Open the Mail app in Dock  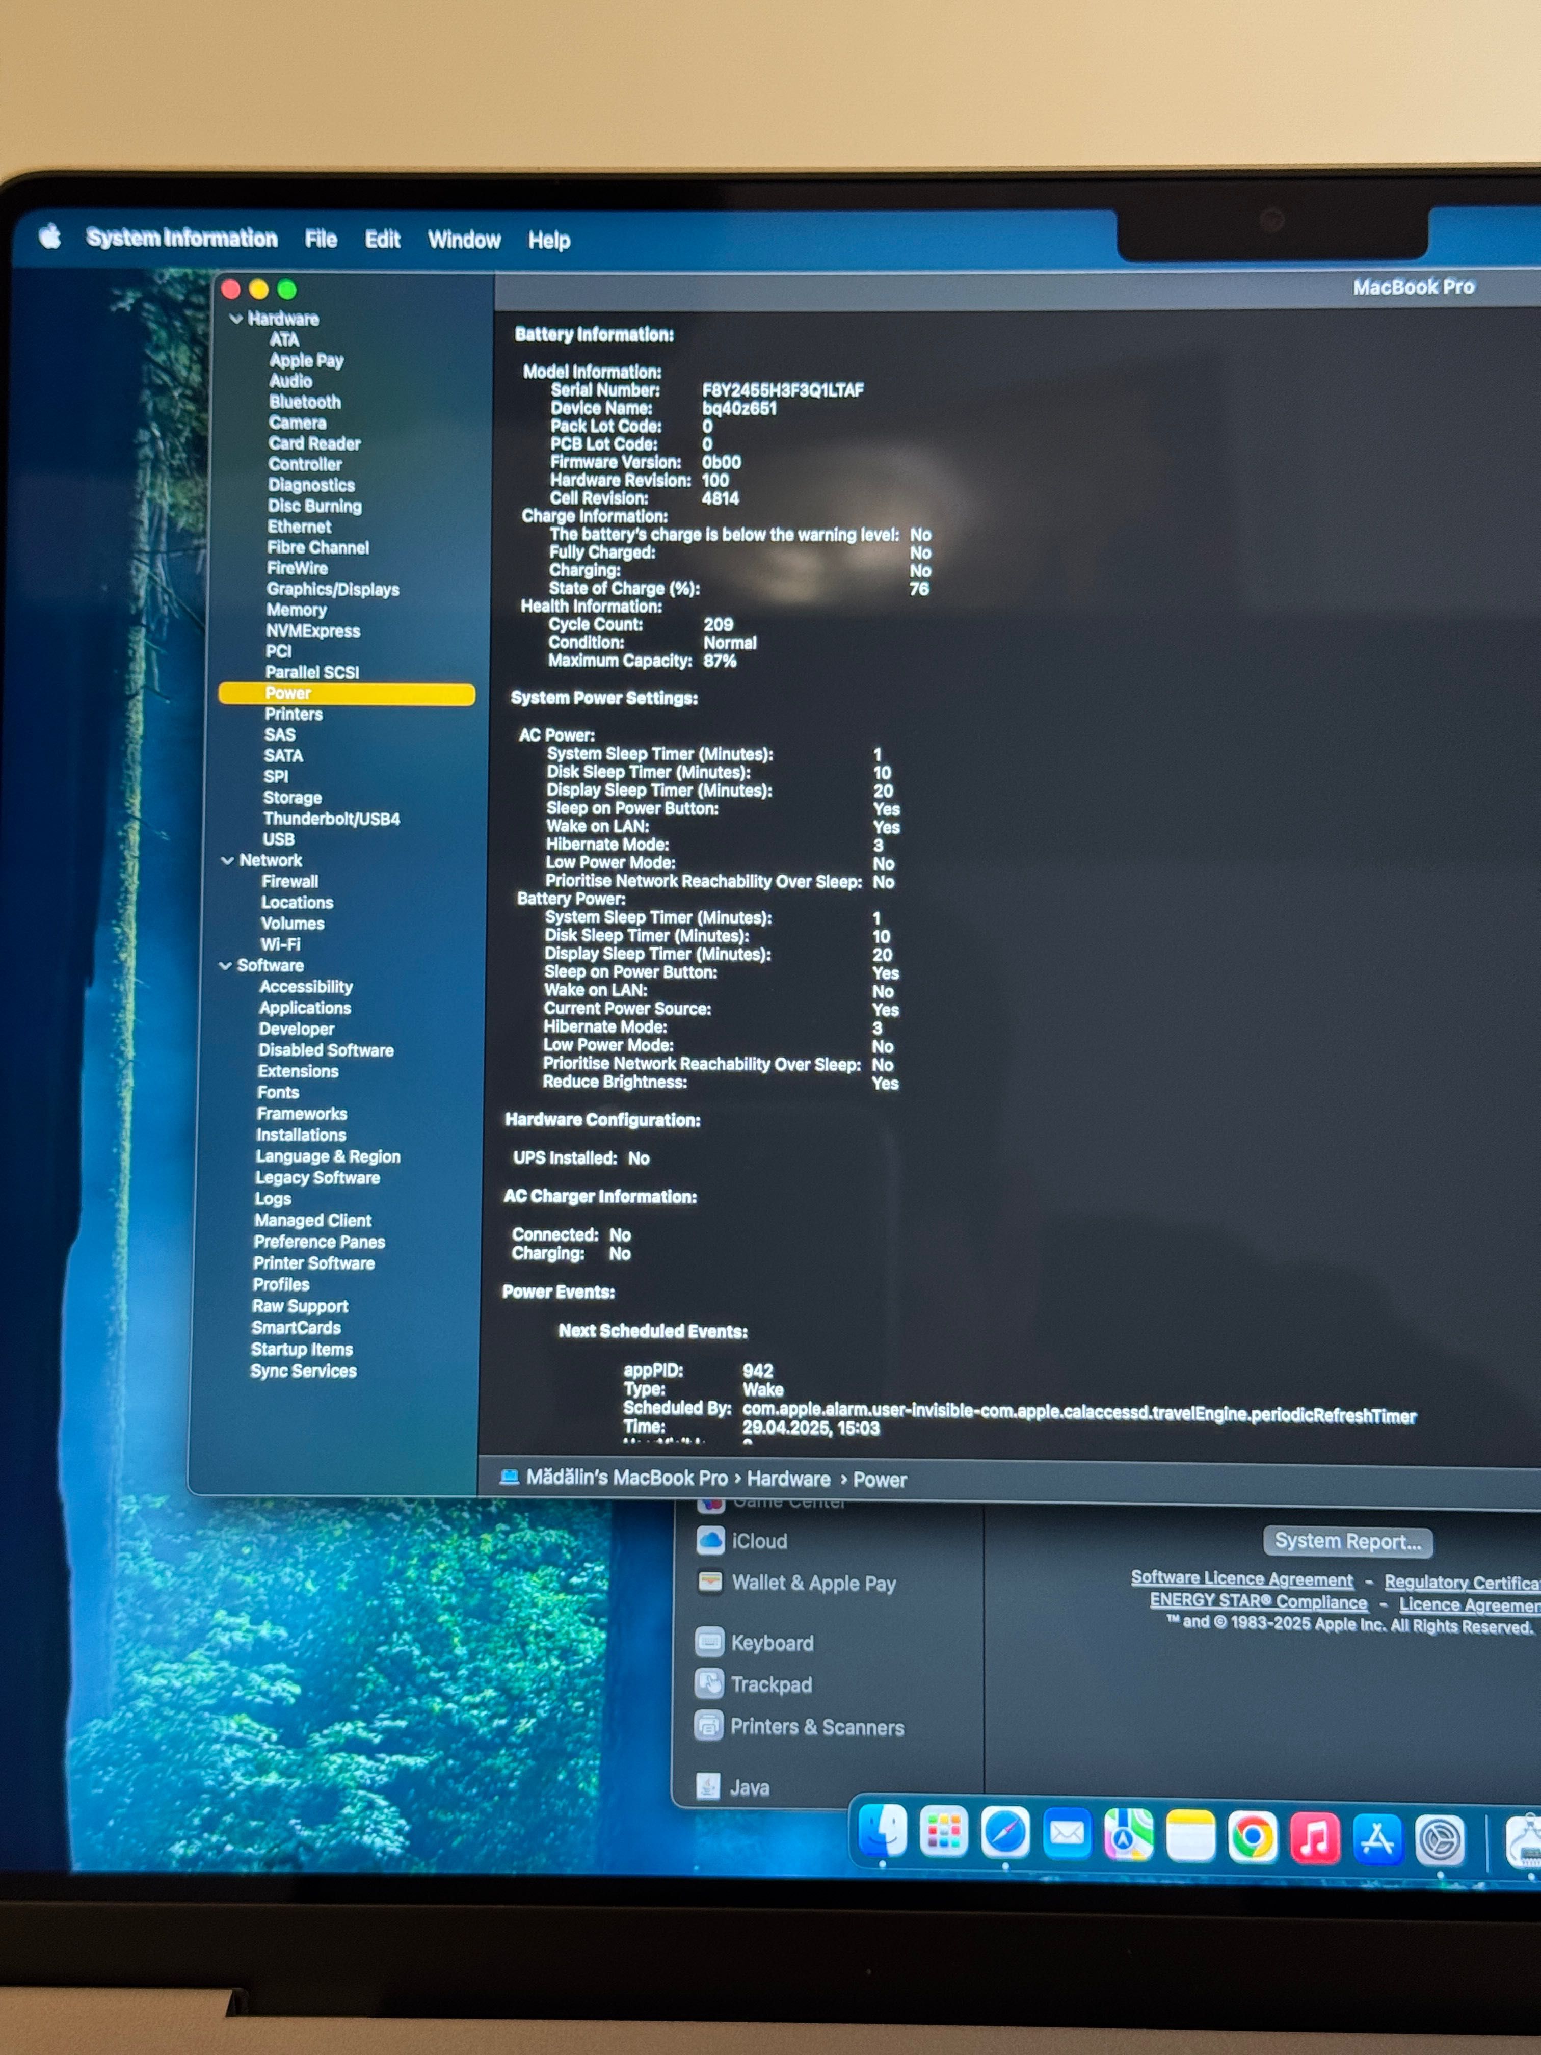1067,1834
